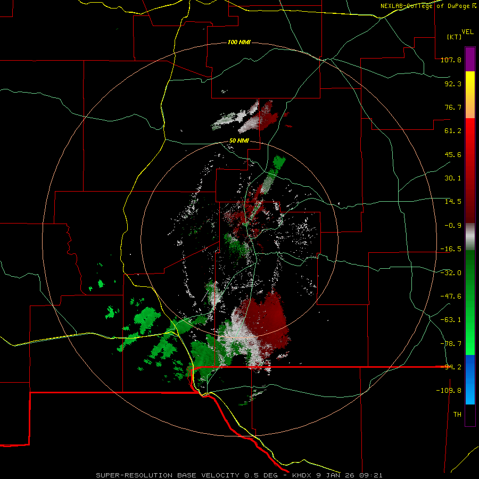Screen dimensions: 479x479
Task: Click the -47.6 velocity scale value
Action: (x=451, y=296)
